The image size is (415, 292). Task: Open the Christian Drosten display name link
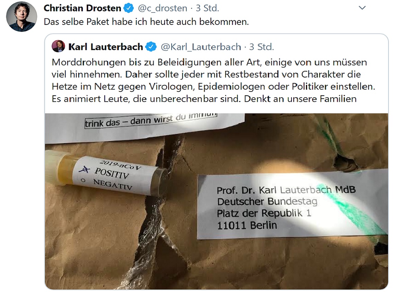(x=83, y=8)
